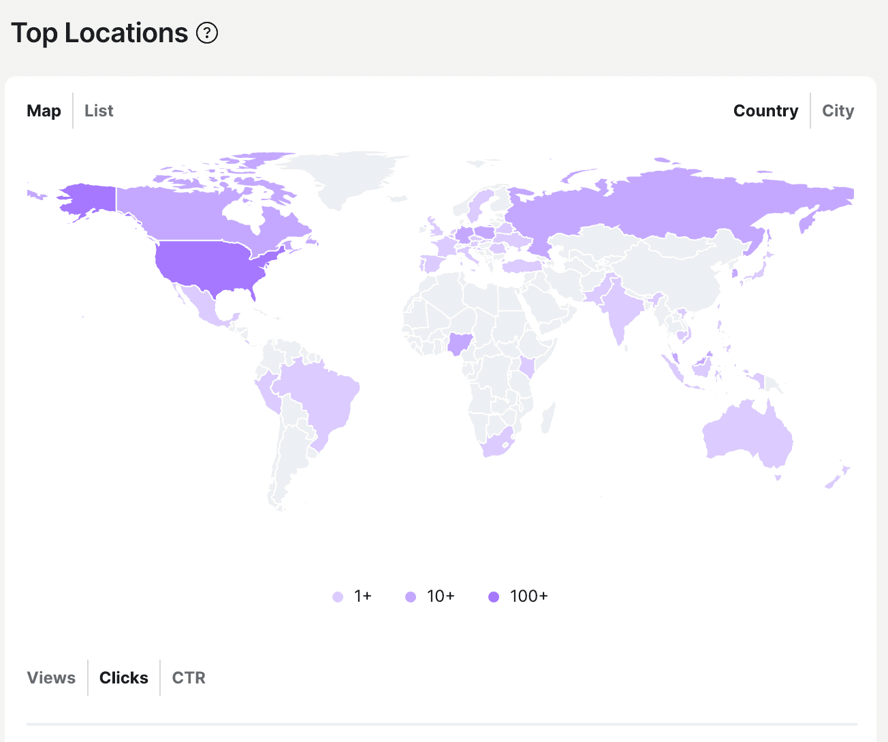Viewport: 888px width, 742px height.
Task: Click the help icon beside Top Locations
Action: 207,33
